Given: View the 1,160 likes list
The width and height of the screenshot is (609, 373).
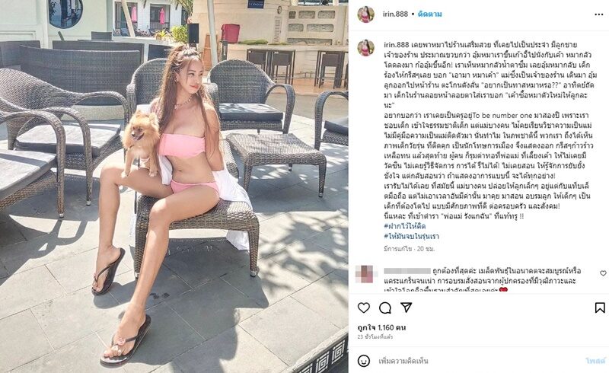Looking at the screenshot, I should (381, 327).
